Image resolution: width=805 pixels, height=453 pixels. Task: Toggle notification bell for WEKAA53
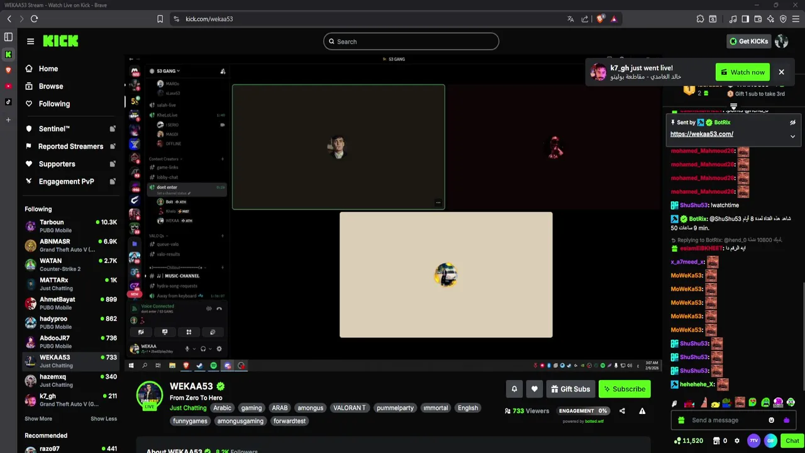click(514, 389)
